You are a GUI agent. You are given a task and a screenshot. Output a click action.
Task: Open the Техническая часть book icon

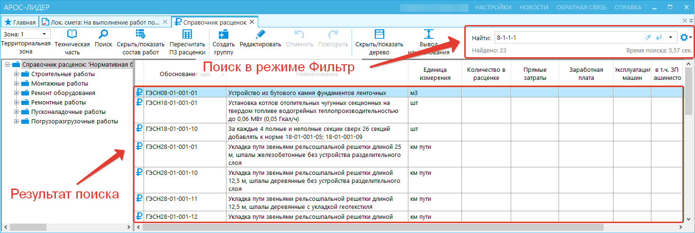point(72,34)
